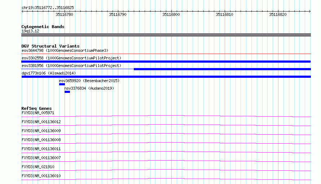321x184 pixels.
Task: Open variant dgv1773n106 (Alsmadi2014) label
Action: tap(49, 73)
